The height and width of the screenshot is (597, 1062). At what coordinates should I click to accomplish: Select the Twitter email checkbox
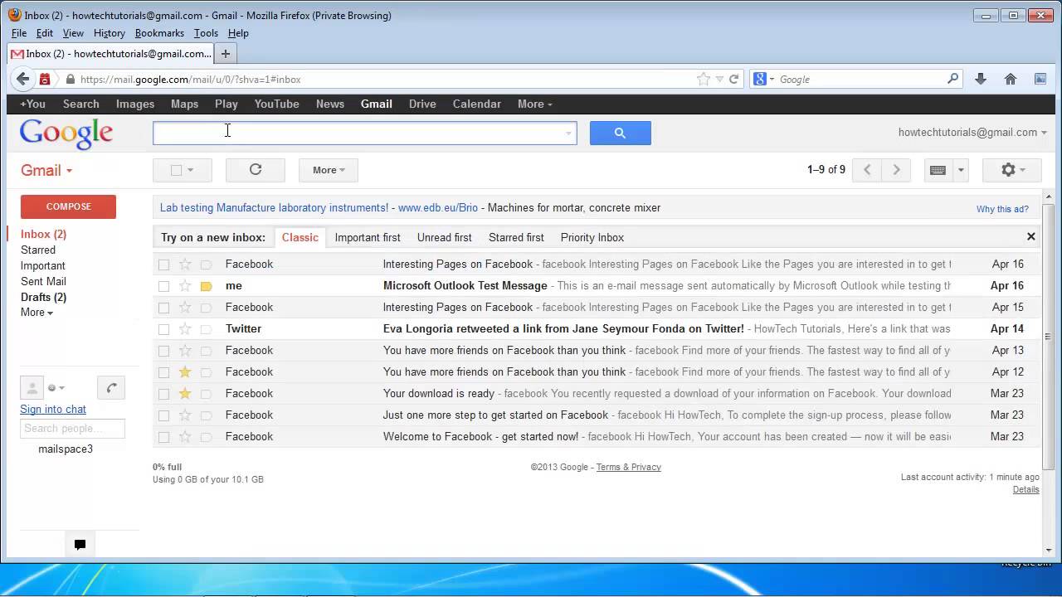pos(163,329)
